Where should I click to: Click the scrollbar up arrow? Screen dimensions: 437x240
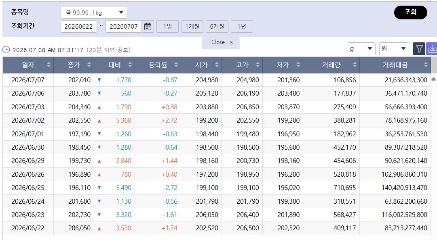tap(433, 79)
